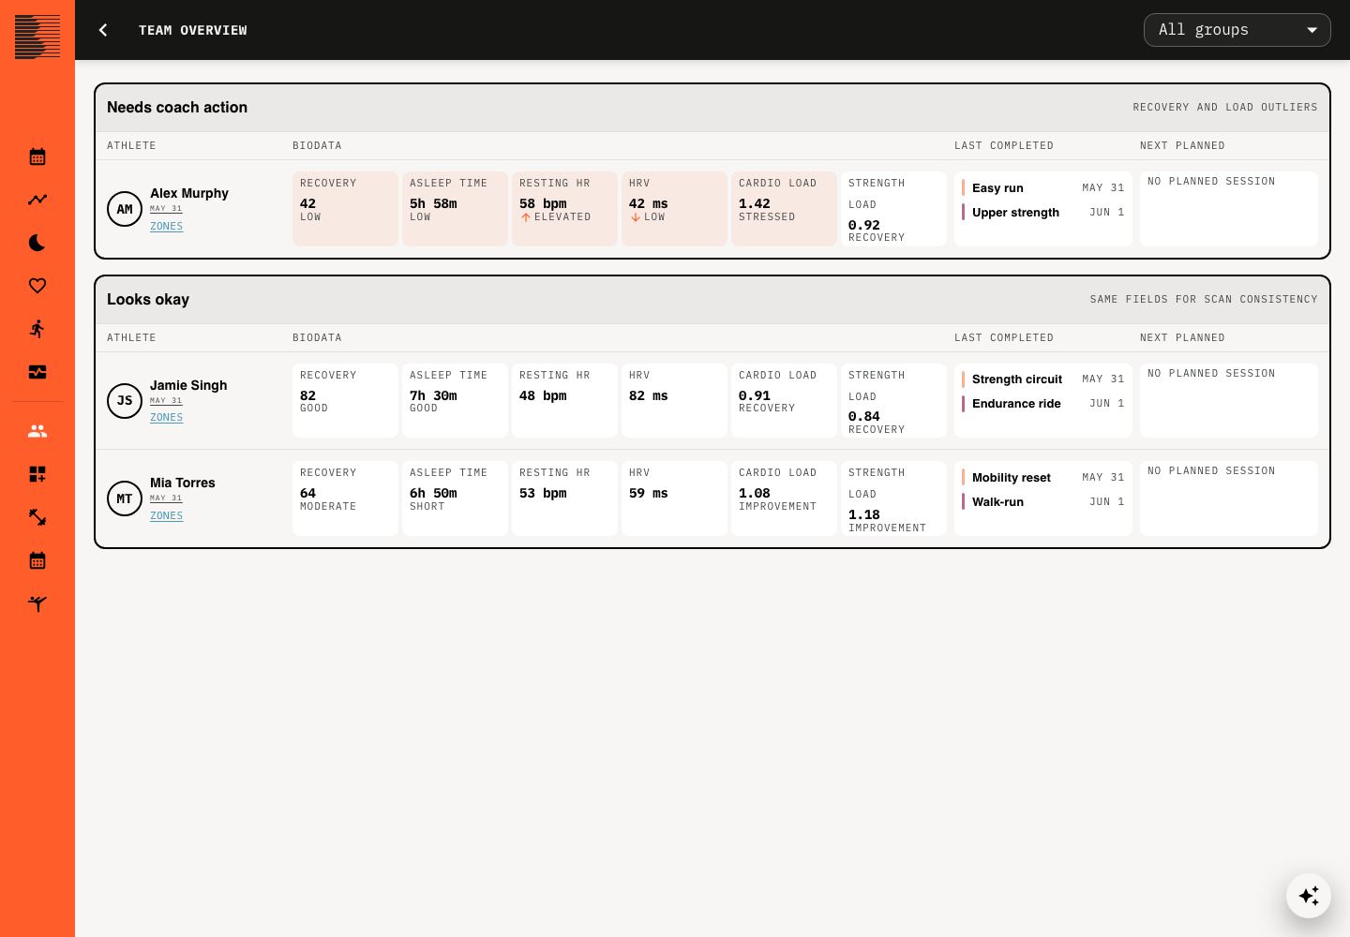This screenshot has height=937, width=1350.
Task: Click the athlete name Mia Torres
Action: point(183,483)
